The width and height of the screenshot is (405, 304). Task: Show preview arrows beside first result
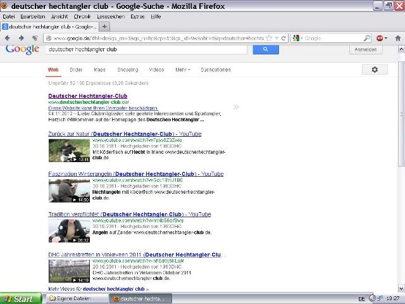(x=236, y=107)
